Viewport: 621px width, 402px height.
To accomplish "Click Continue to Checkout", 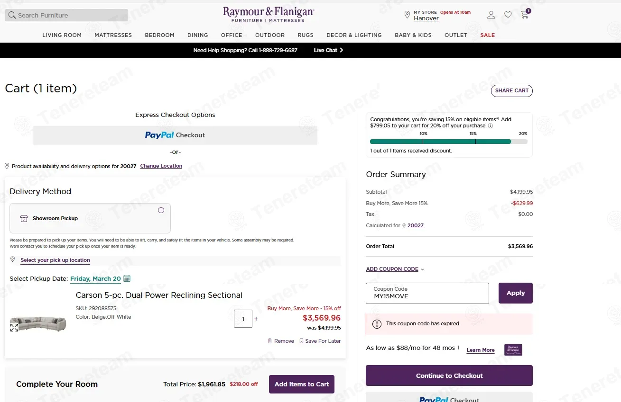I will click(449, 375).
